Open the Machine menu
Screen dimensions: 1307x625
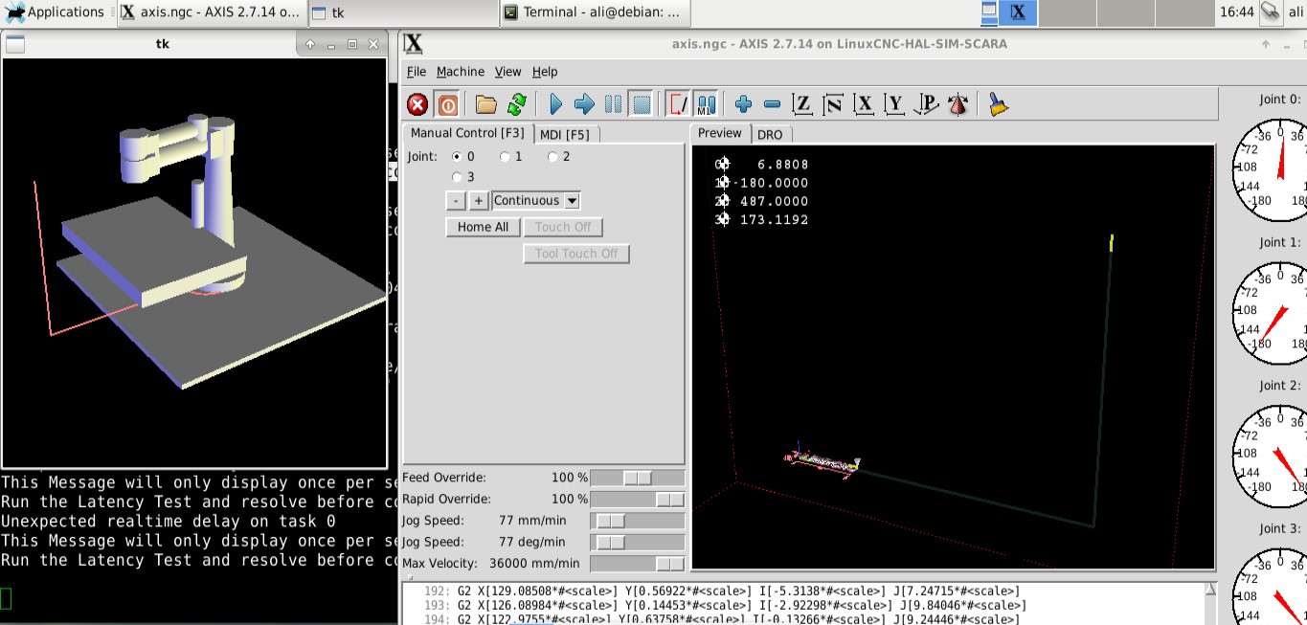pyautogui.click(x=461, y=72)
